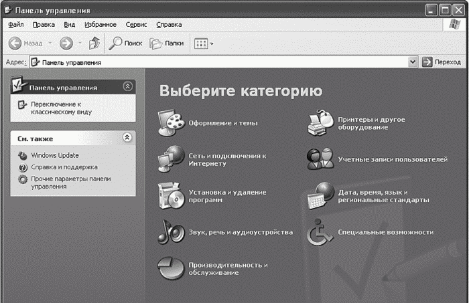The image size is (469, 303).
Task: Collapse the См. также sidebar section
Action: pyautogui.click(x=127, y=137)
